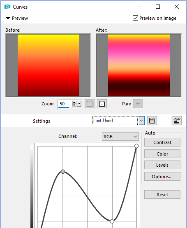Click the Auto Levels button
This screenshot has height=228, width=187.
pyautogui.click(x=162, y=165)
